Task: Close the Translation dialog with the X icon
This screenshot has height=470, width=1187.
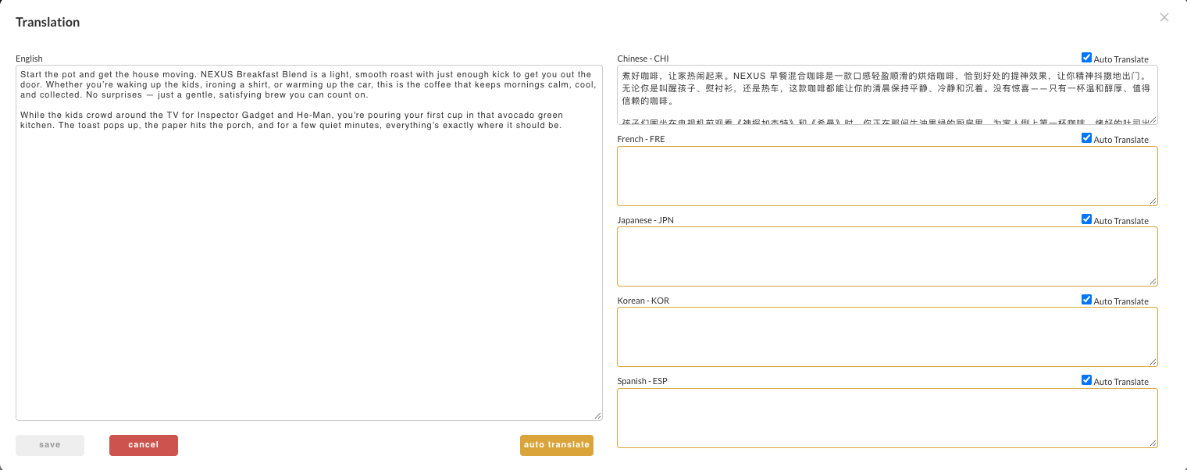Action: coord(1164,17)
